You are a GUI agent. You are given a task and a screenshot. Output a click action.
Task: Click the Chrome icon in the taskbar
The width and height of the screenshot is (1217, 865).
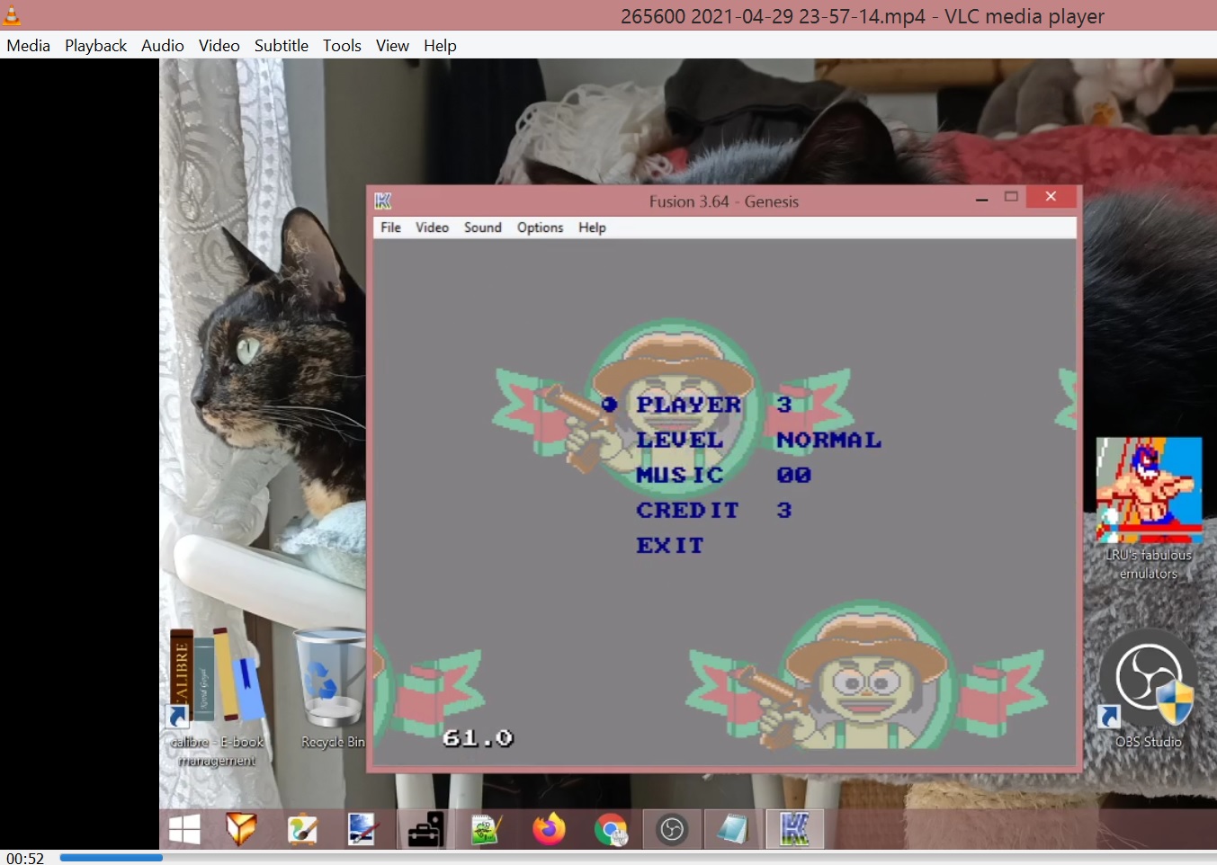pyautogui.click(x=612, y=829)
